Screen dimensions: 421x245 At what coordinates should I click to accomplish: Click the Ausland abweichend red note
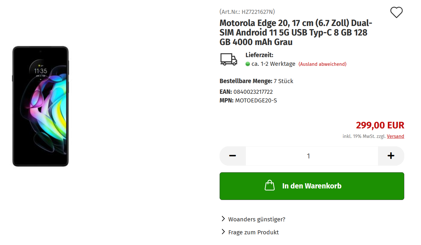[322, 64]
